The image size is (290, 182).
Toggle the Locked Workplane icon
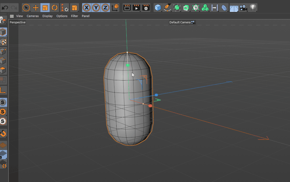[x=3, y=155]
